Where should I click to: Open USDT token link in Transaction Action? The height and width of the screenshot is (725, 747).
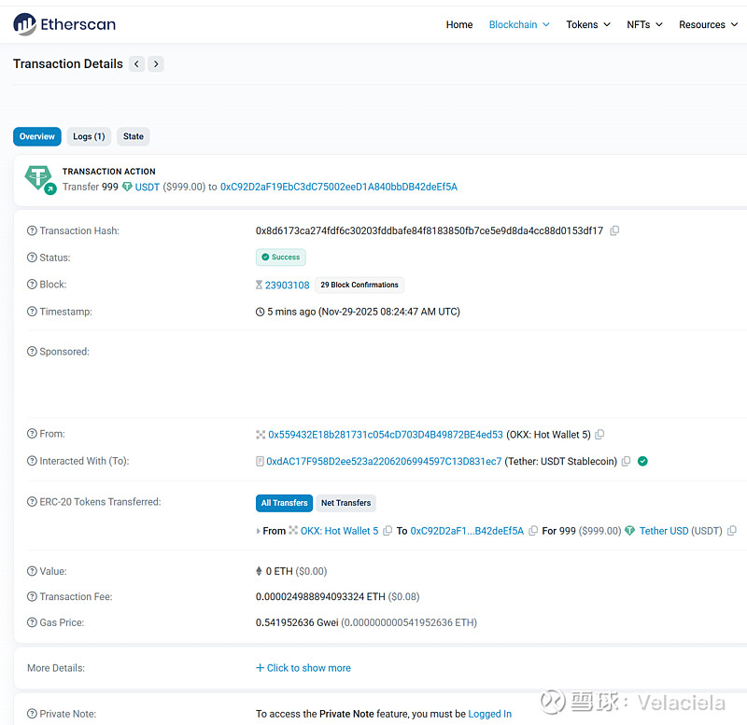click(148, 187)
